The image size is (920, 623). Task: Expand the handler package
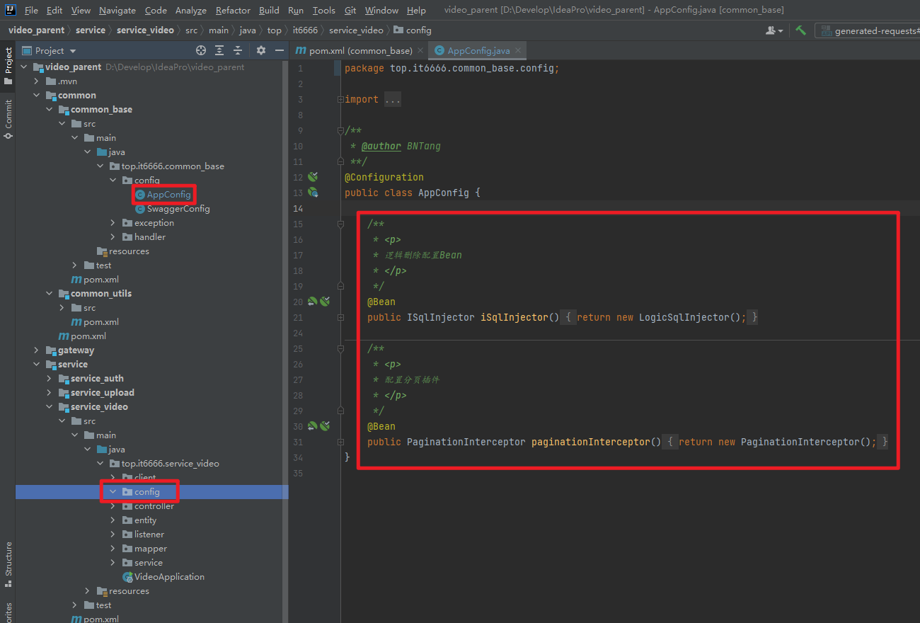pos(113,237)
